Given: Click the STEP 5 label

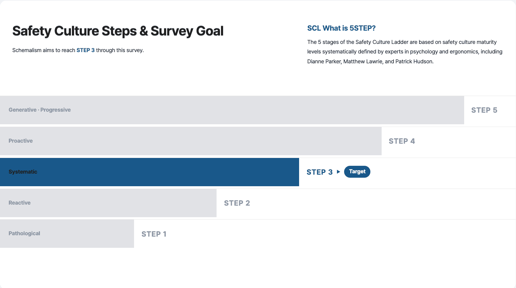Looking at the screenshot, I should coord(484,110).
